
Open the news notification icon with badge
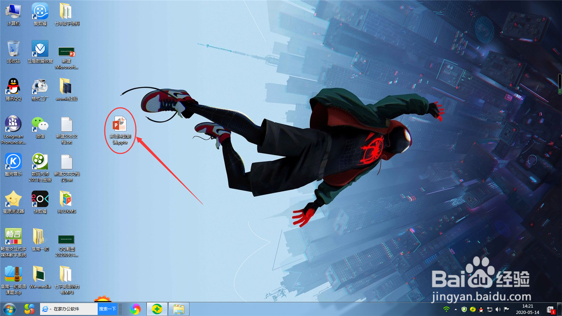tap(550, 310)
